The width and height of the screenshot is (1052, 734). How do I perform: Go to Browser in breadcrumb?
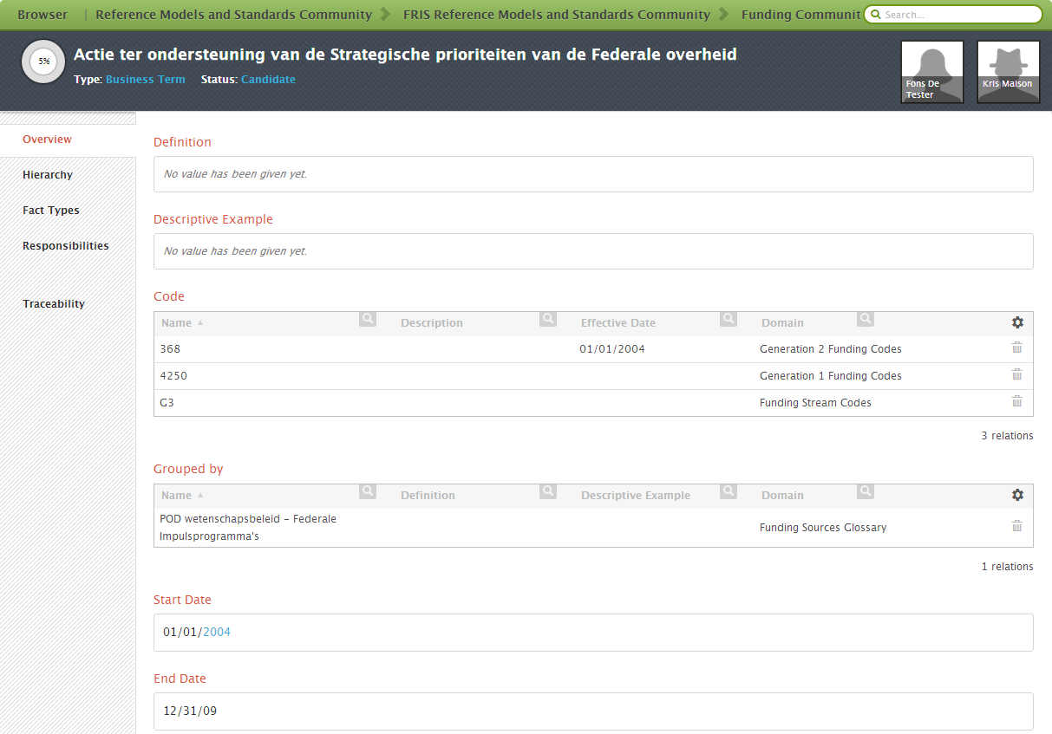point(42,15)
